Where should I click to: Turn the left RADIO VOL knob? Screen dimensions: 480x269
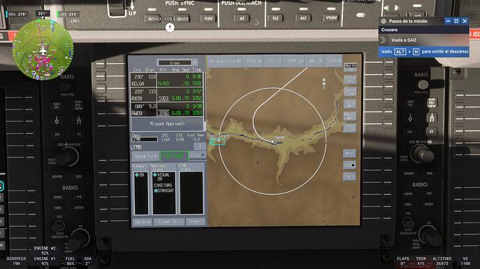click(x=58, y=226)
